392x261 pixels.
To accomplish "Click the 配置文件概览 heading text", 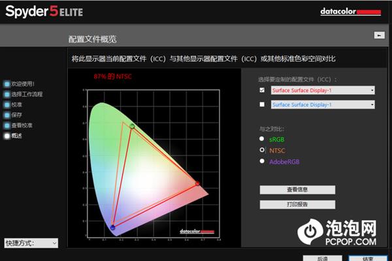I will [x=93, y=39].
